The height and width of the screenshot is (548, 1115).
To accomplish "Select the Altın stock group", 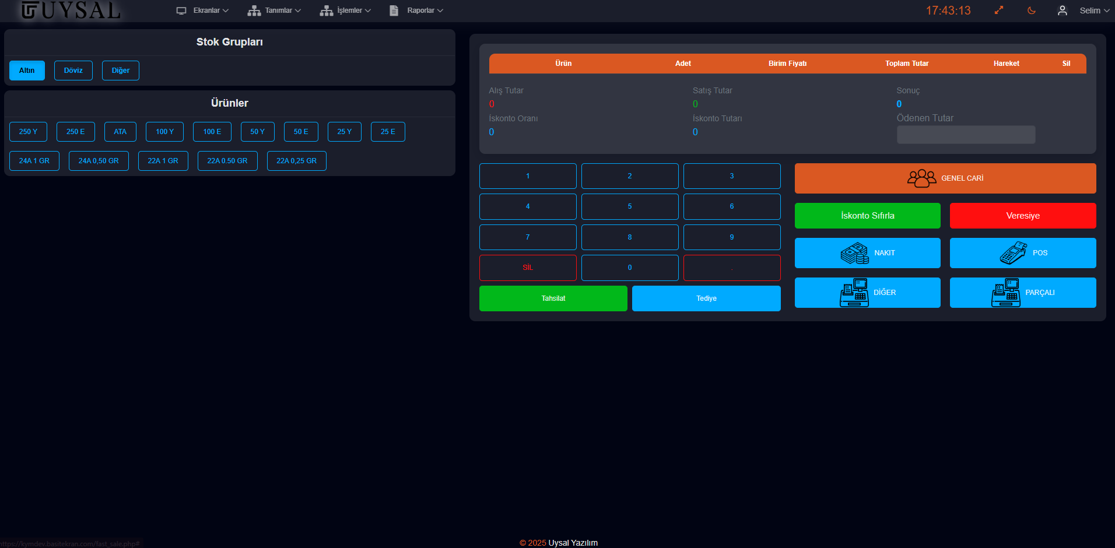I will pyautogui.click(x=27, y=71).
